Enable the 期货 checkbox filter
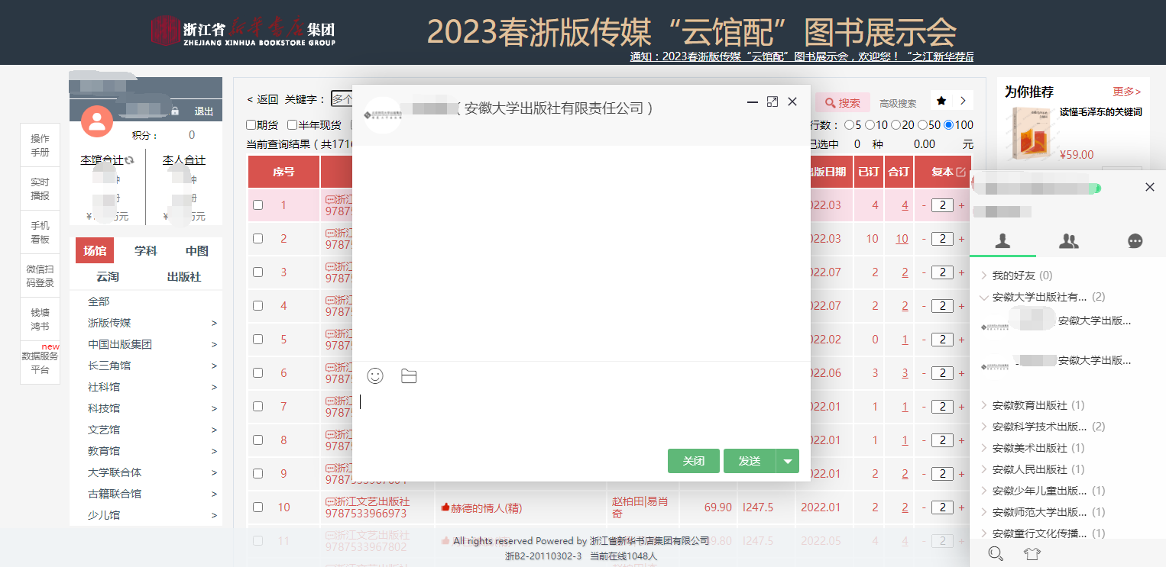1166x567 pixels. [251, 124]
